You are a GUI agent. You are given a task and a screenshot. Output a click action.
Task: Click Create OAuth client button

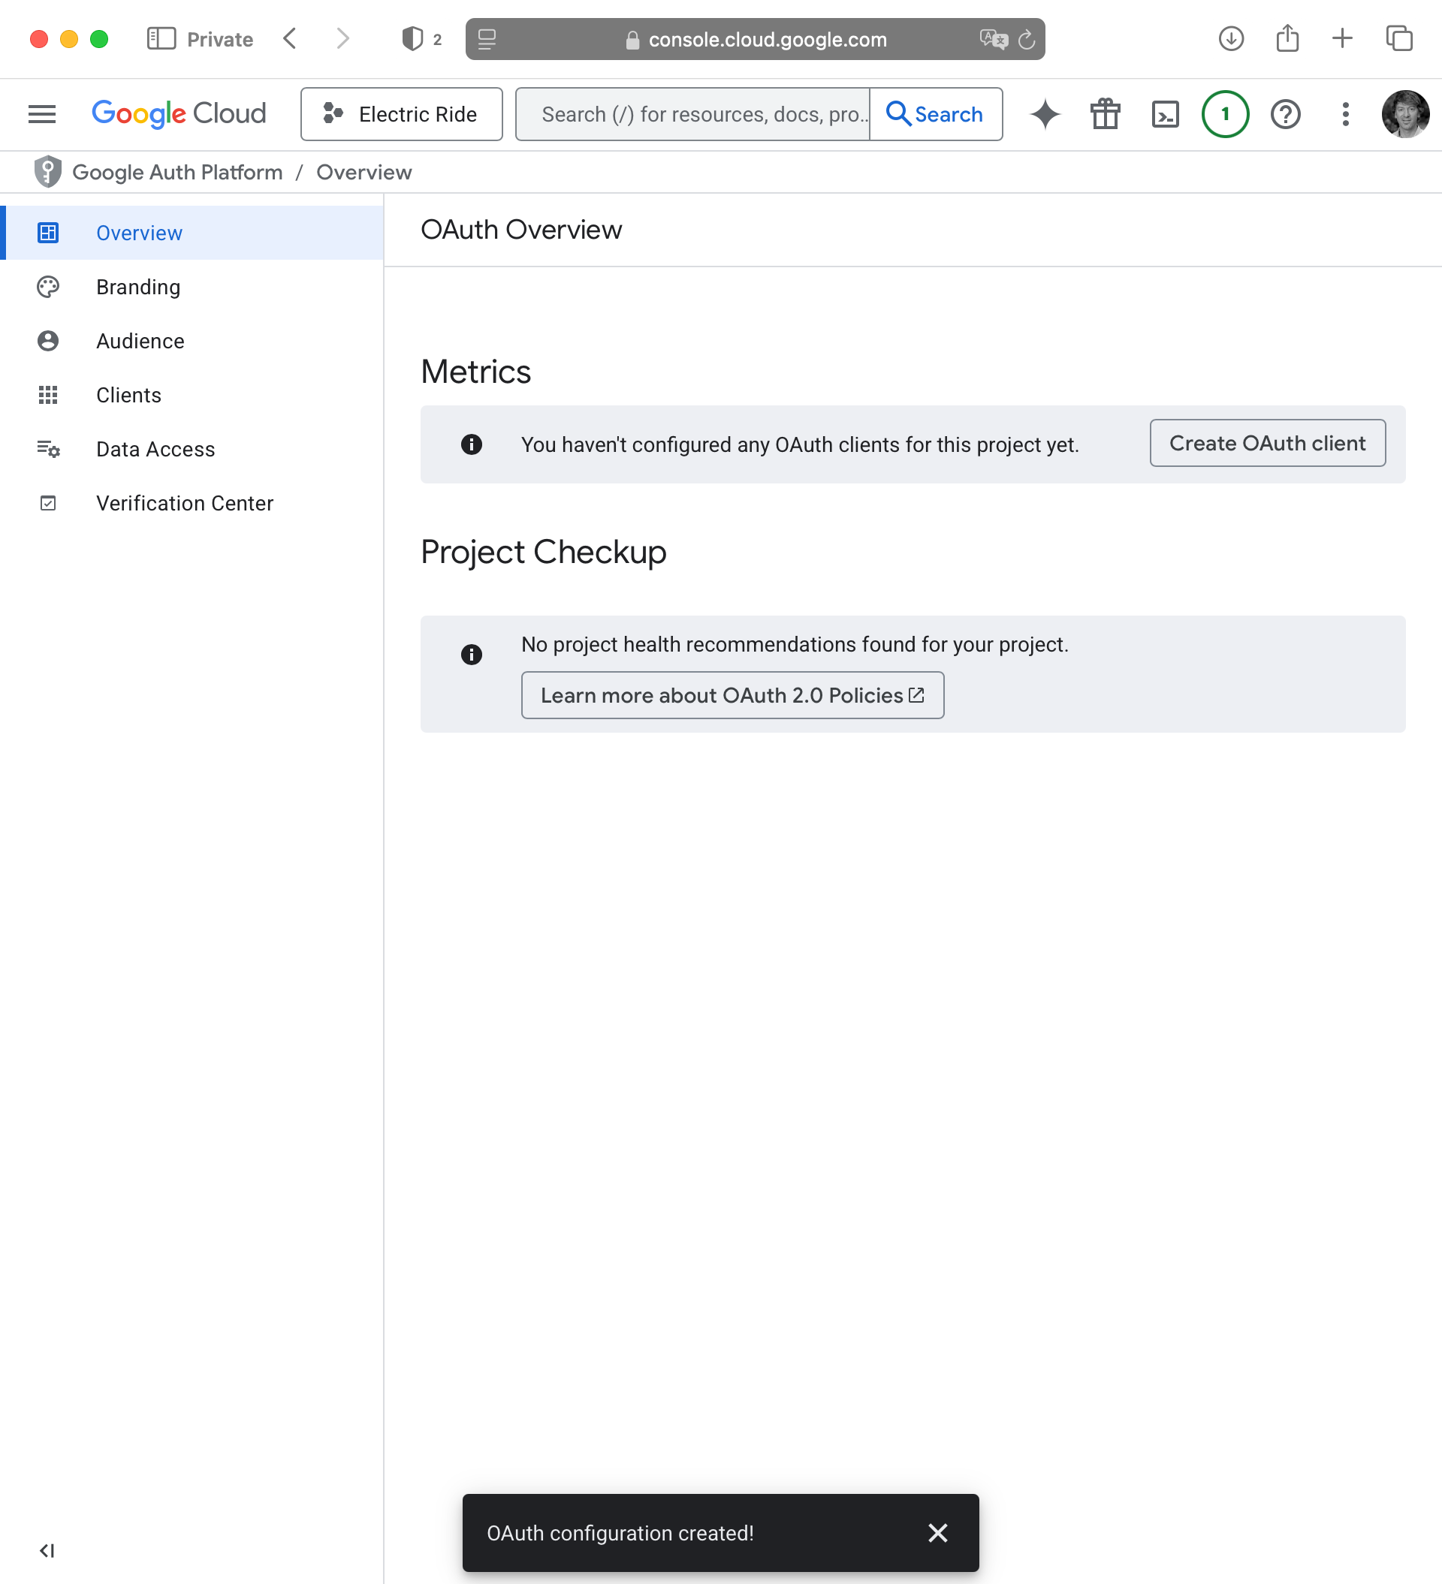[1267, 443]
